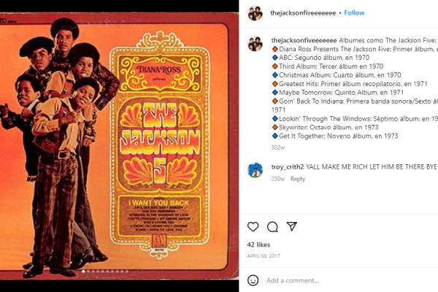This screenshot has width=438, height=292.
Task: Share post with the paper plane icon
Action: point(291,226)
